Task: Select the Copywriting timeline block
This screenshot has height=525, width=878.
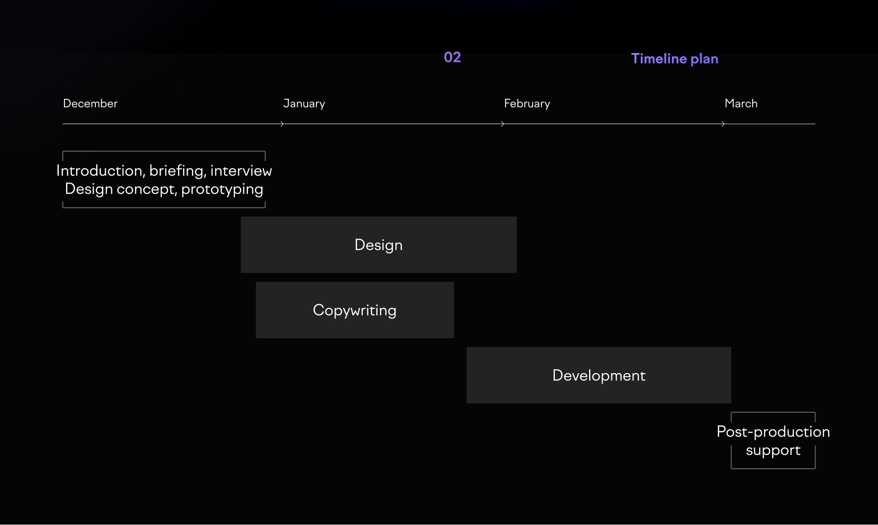Action: click(x=355, y=310)
